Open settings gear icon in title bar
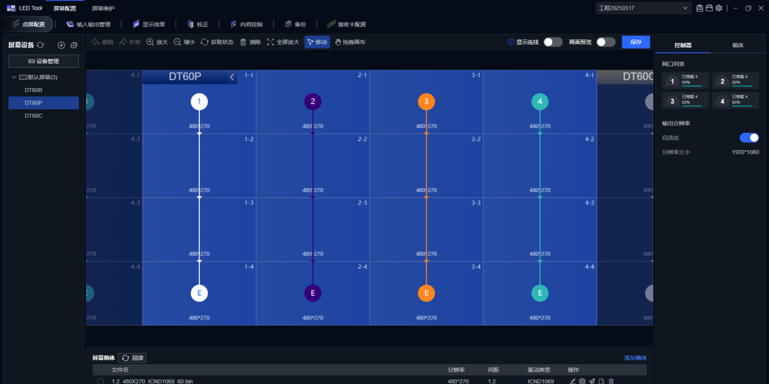 pos(719,8)
